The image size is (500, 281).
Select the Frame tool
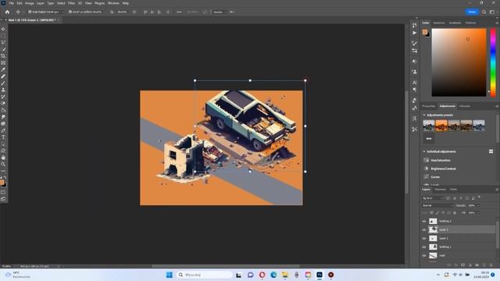click(3, 62)
